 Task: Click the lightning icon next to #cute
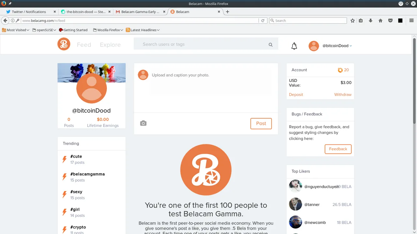pyautogui.click(x=65, y=159)
